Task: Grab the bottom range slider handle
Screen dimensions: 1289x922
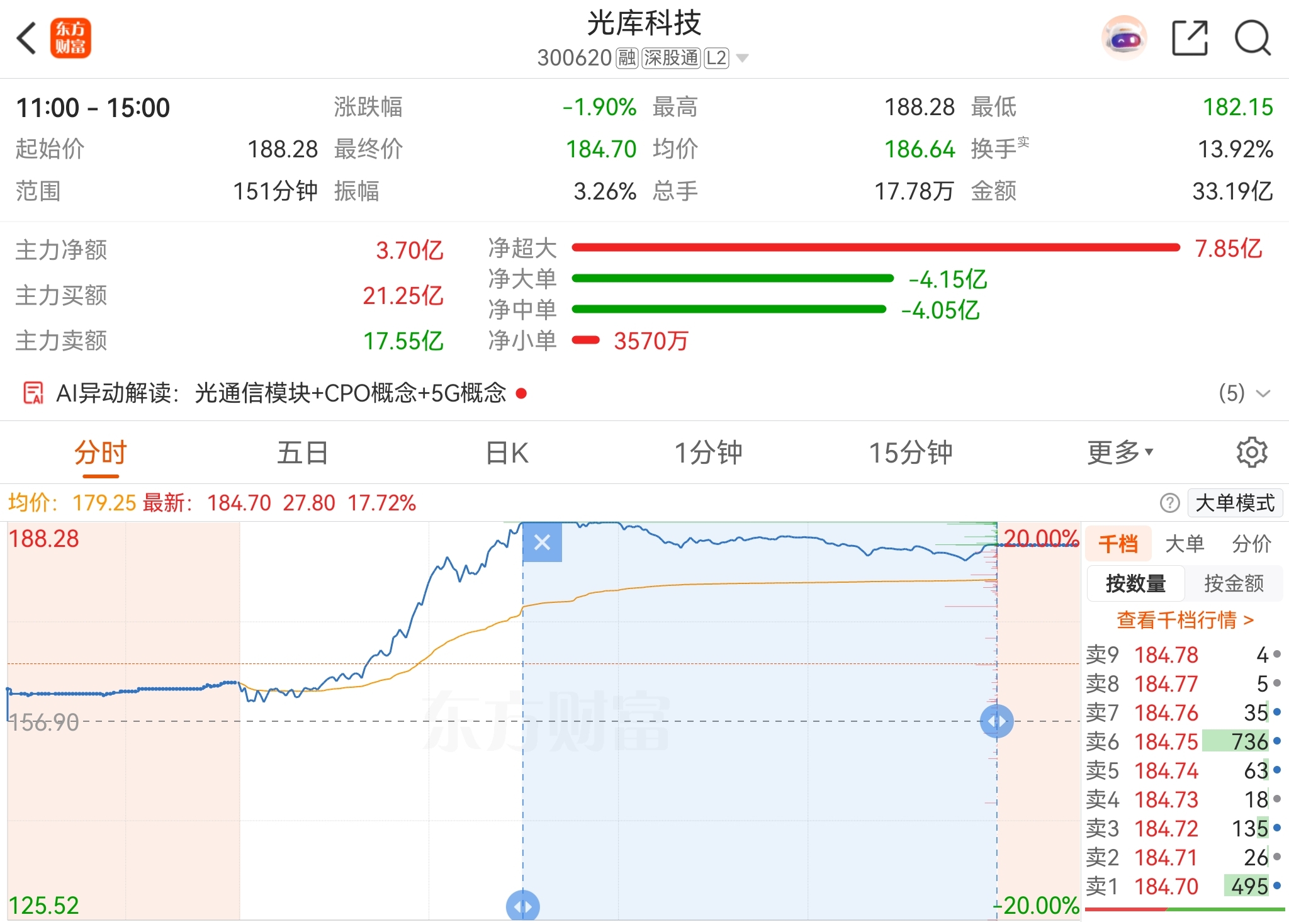Action: pyautogui.click(x=522, y=906)
